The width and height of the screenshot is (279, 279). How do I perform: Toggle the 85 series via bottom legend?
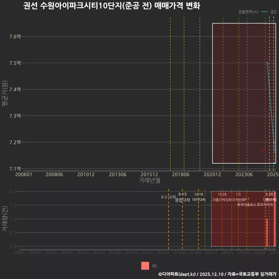(154, 266)
